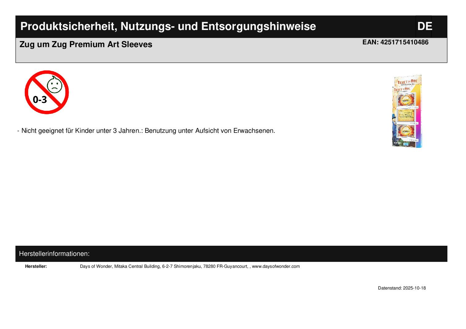
Task: Click the '0-3' text inside the prohibition sign
Action: pos(40,99)
